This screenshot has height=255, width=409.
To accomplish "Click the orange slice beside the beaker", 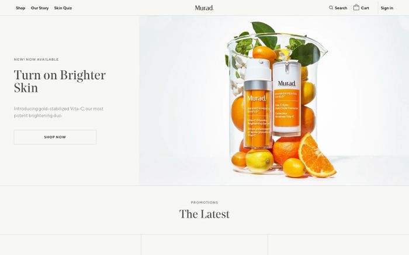I will click(316, 155).
